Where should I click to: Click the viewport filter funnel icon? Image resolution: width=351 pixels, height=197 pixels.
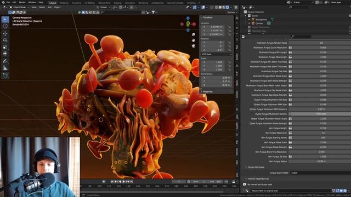[x=153, y=12]
